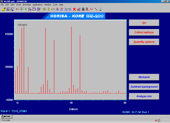The width and height of the screenshot is (170, 123).
Task: Open the View menu
Action: [13, 5]
